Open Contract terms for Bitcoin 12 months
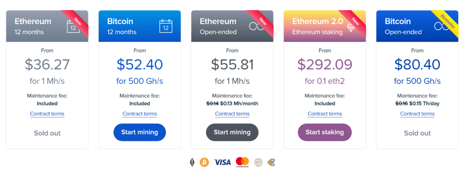This screenshot has height=173, width=466. (x=140, y=114)
